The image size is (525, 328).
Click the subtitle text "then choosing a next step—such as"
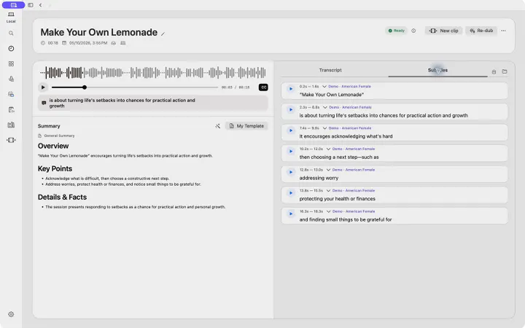(339, 157)
